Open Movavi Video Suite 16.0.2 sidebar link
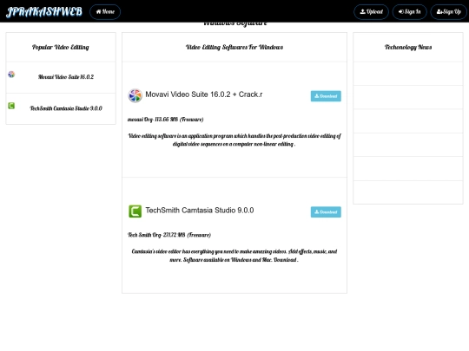The image size is (469, 351). click(x=66, y=77)
